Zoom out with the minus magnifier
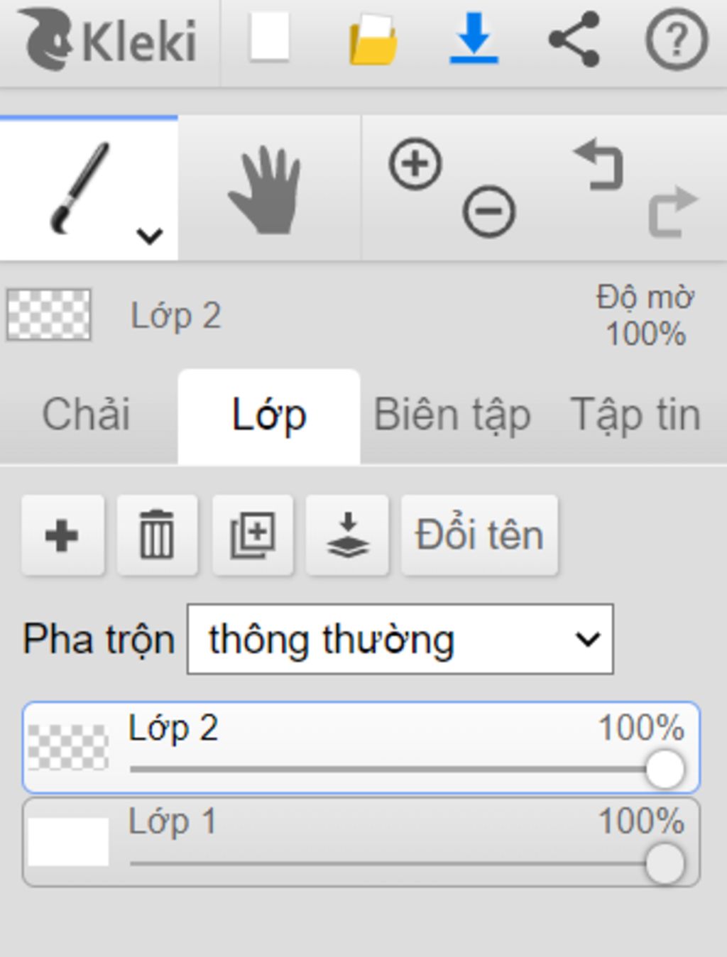The height and width of the screenshot is (957, 727). 489,212
